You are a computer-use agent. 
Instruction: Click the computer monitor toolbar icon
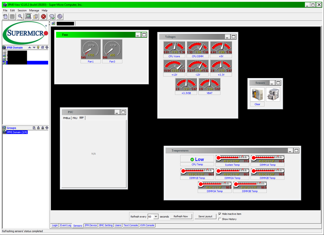(28, 16)
